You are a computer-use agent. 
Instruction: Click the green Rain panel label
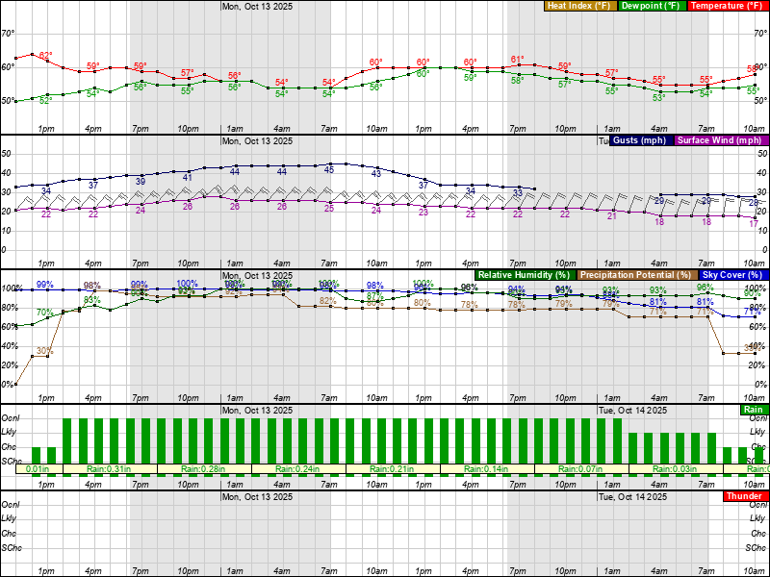click(x=754, y=410)
